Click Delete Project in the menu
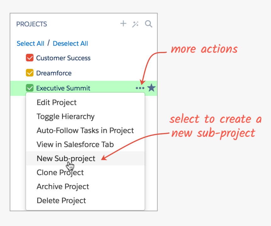The height and width of the screenshot is (226, 271). click(x=61, y=201)
